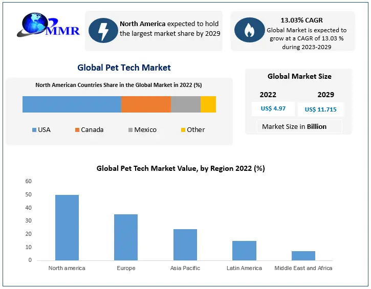Click the lightning bolt icon
The height and width of the screenshot is (289, 371).
click(103, 31)
